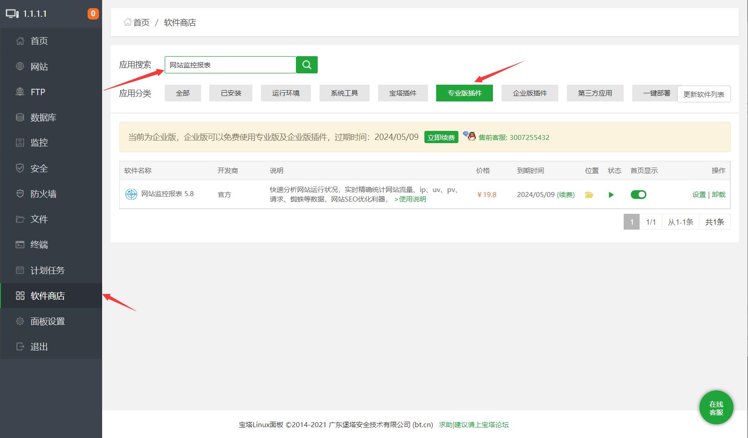Click the 面板设置 gear icon in sidebar

click(20, 321)
